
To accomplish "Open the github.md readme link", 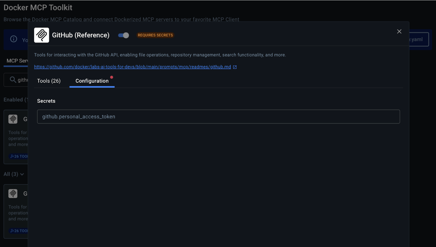I will point(132,67).
